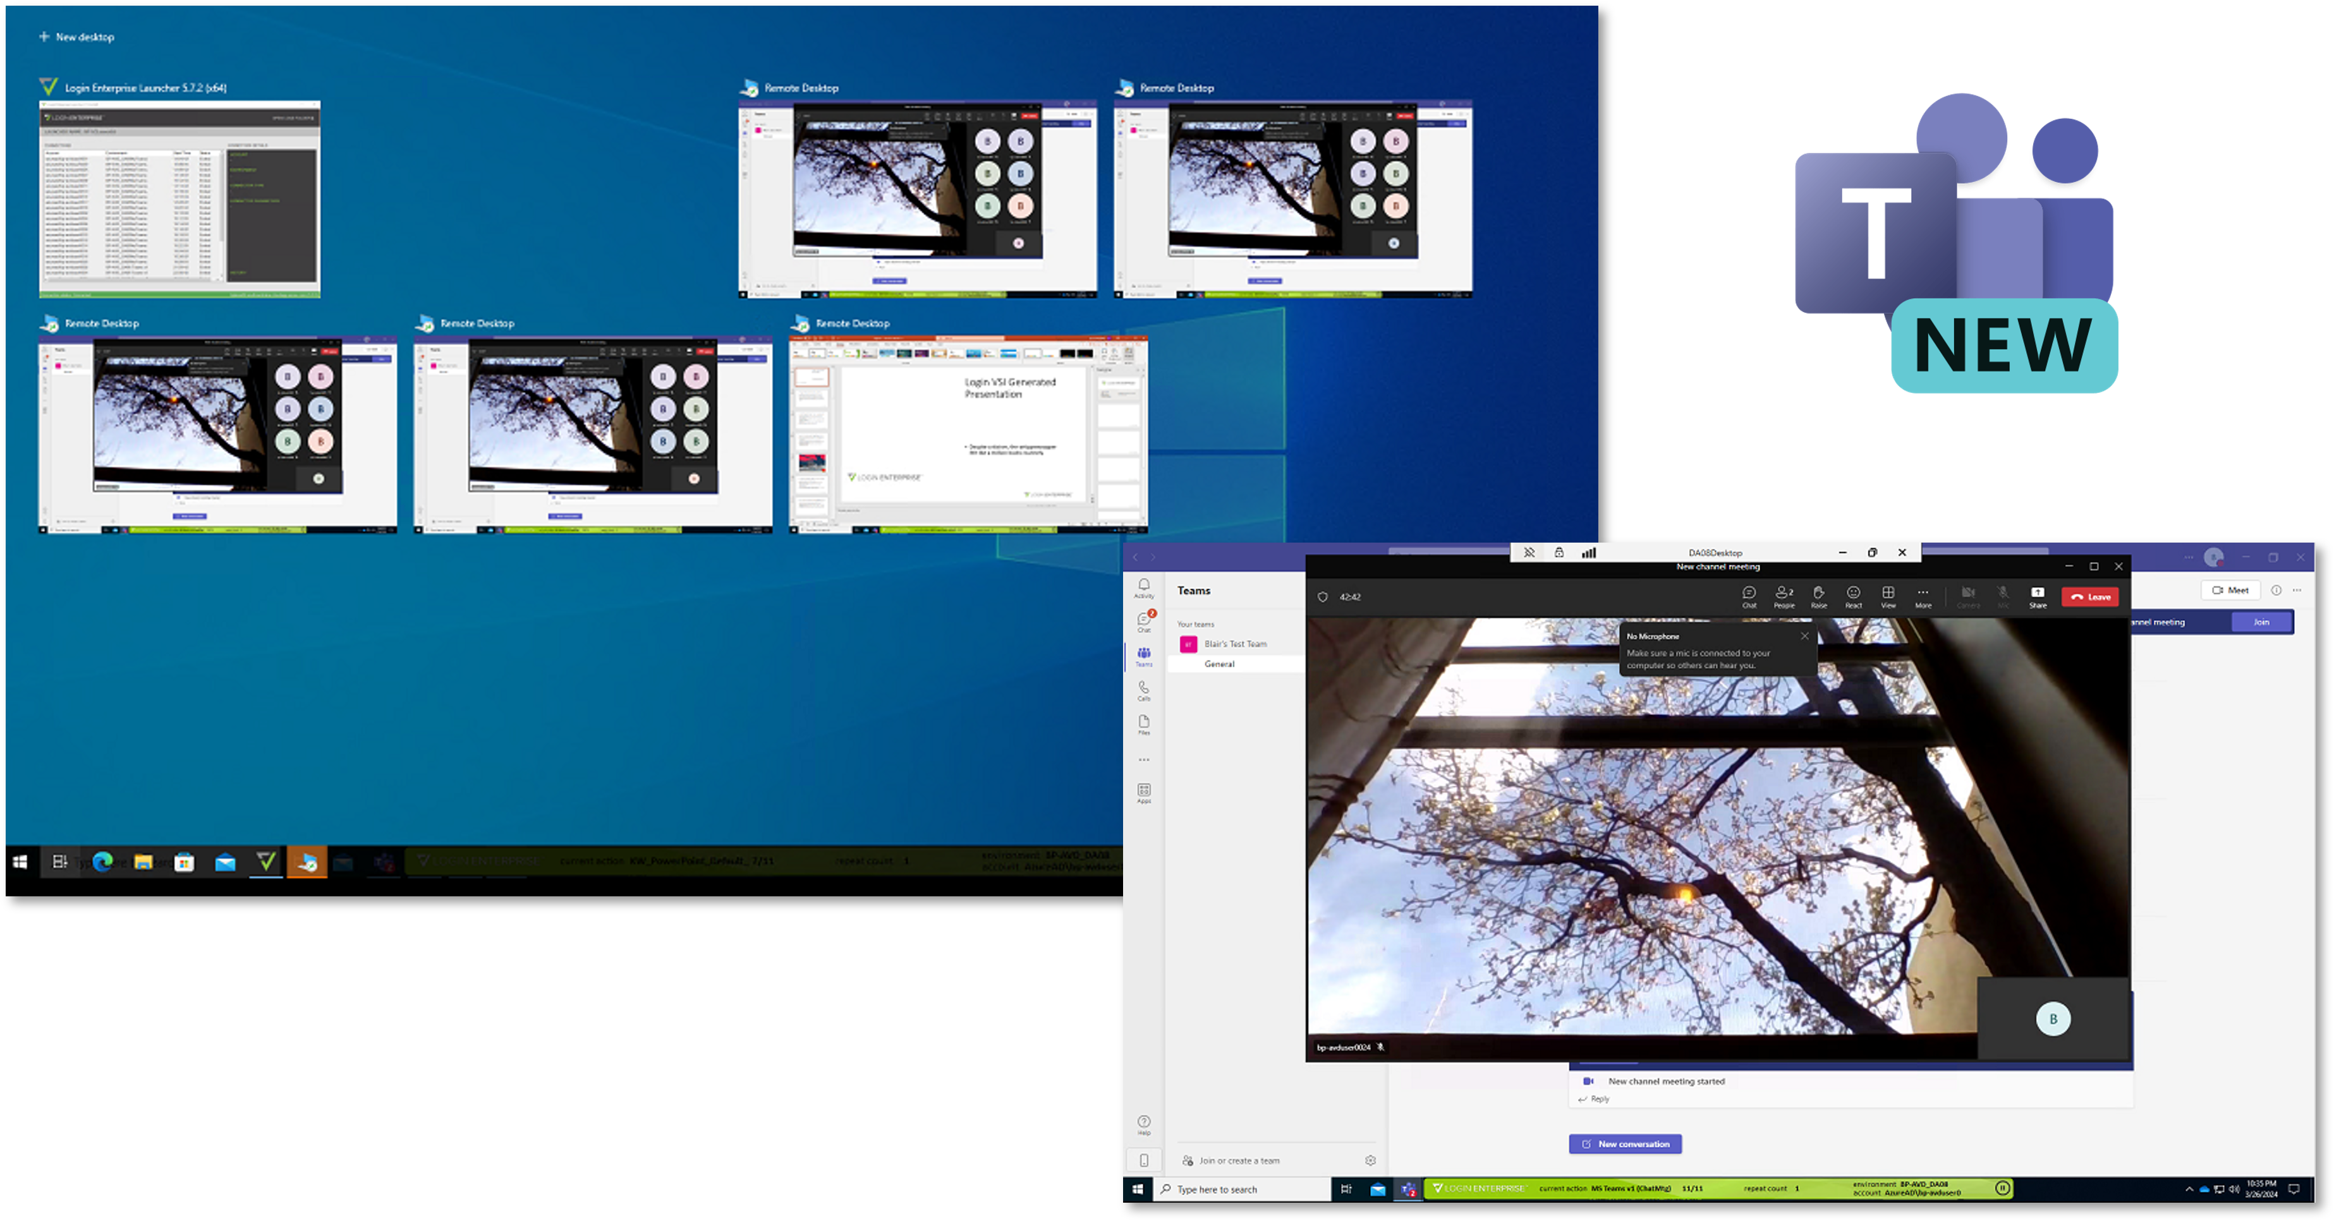Select the General channel
The width and height of the screenshot is (2334, 1221).
1220,664
